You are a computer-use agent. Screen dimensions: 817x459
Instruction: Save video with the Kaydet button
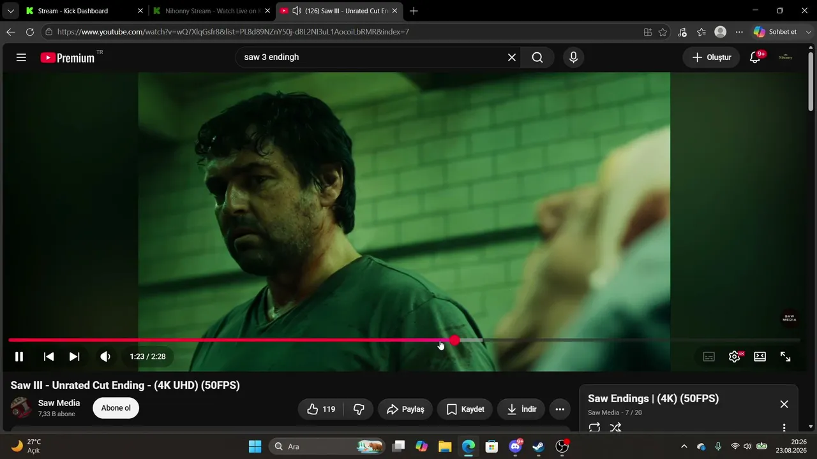tap(465, 409)
